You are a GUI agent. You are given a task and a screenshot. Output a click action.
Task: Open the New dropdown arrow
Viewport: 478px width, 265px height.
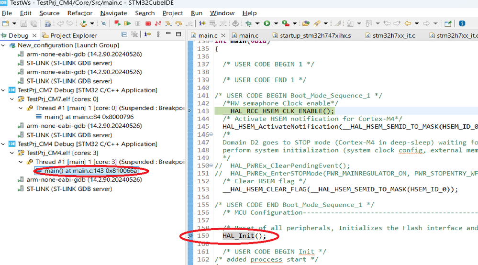14,23
